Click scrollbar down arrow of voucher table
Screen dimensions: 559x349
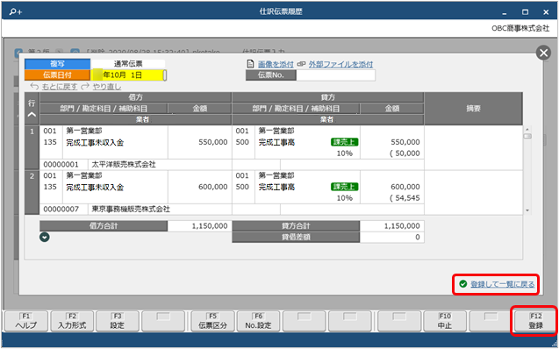[527, 210]
